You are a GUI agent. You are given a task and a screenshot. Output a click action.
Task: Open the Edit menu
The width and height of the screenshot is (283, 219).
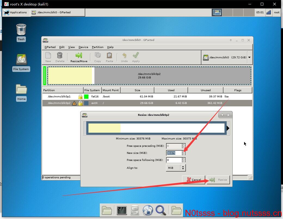coord(62,47)
